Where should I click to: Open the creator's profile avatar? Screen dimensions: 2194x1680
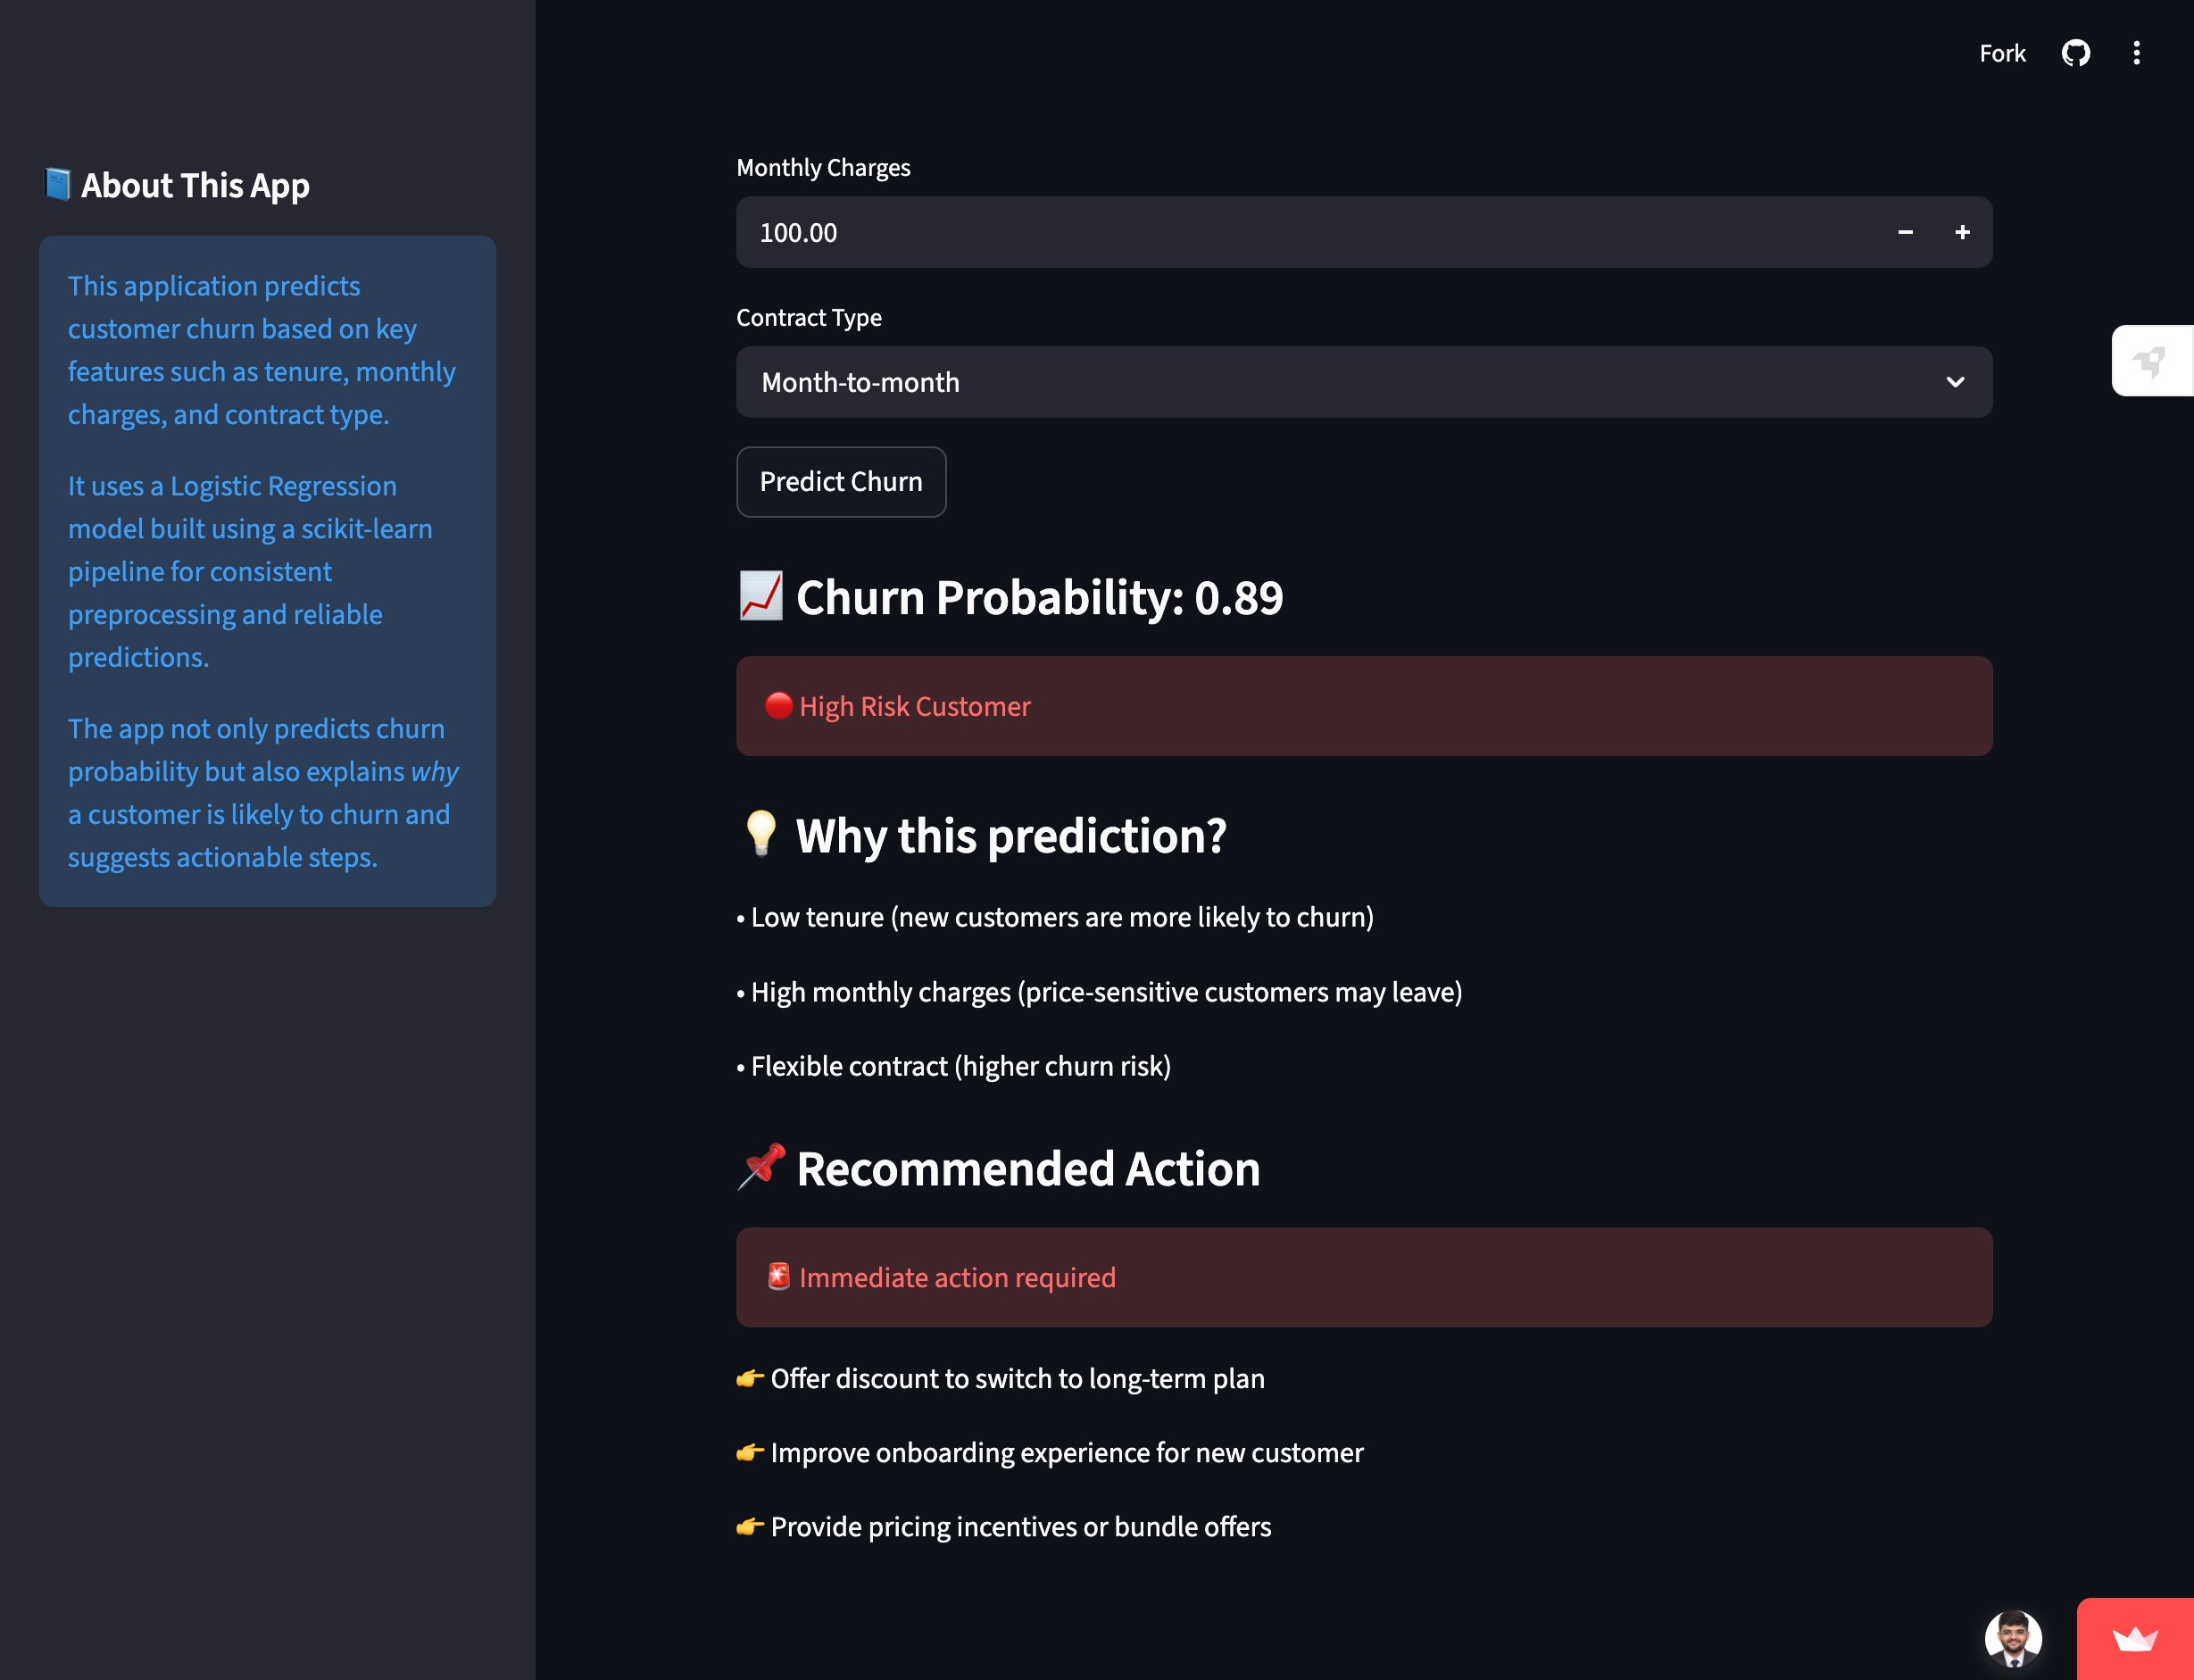2012,1639
